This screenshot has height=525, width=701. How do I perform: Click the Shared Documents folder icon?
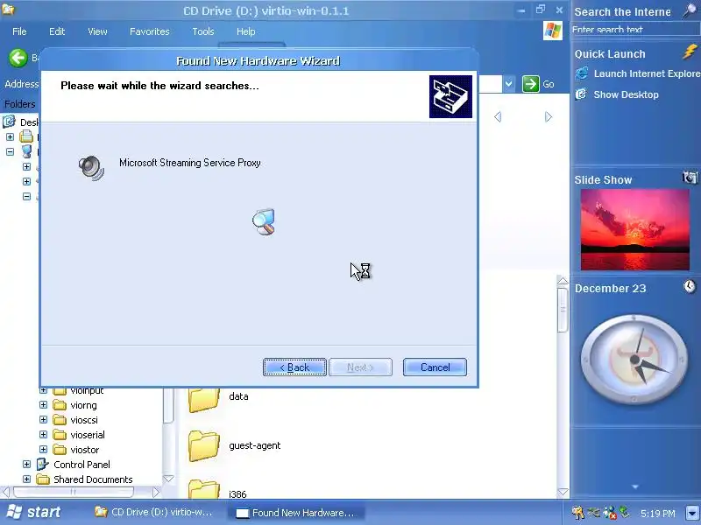(43, 479)
